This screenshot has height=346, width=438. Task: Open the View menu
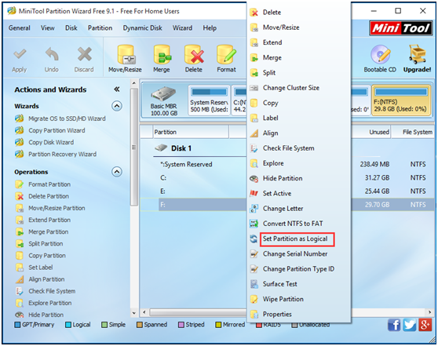click(x=47, y=28)
